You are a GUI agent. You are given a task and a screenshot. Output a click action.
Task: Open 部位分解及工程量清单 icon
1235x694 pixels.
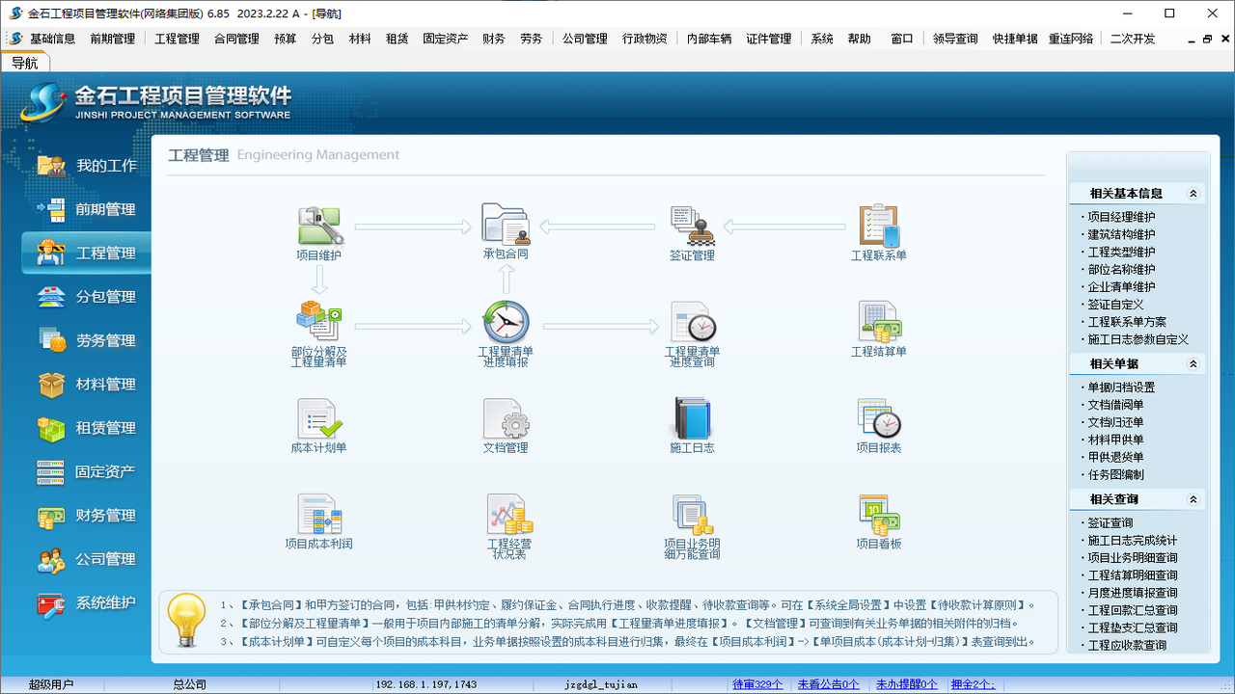[319, 322]
